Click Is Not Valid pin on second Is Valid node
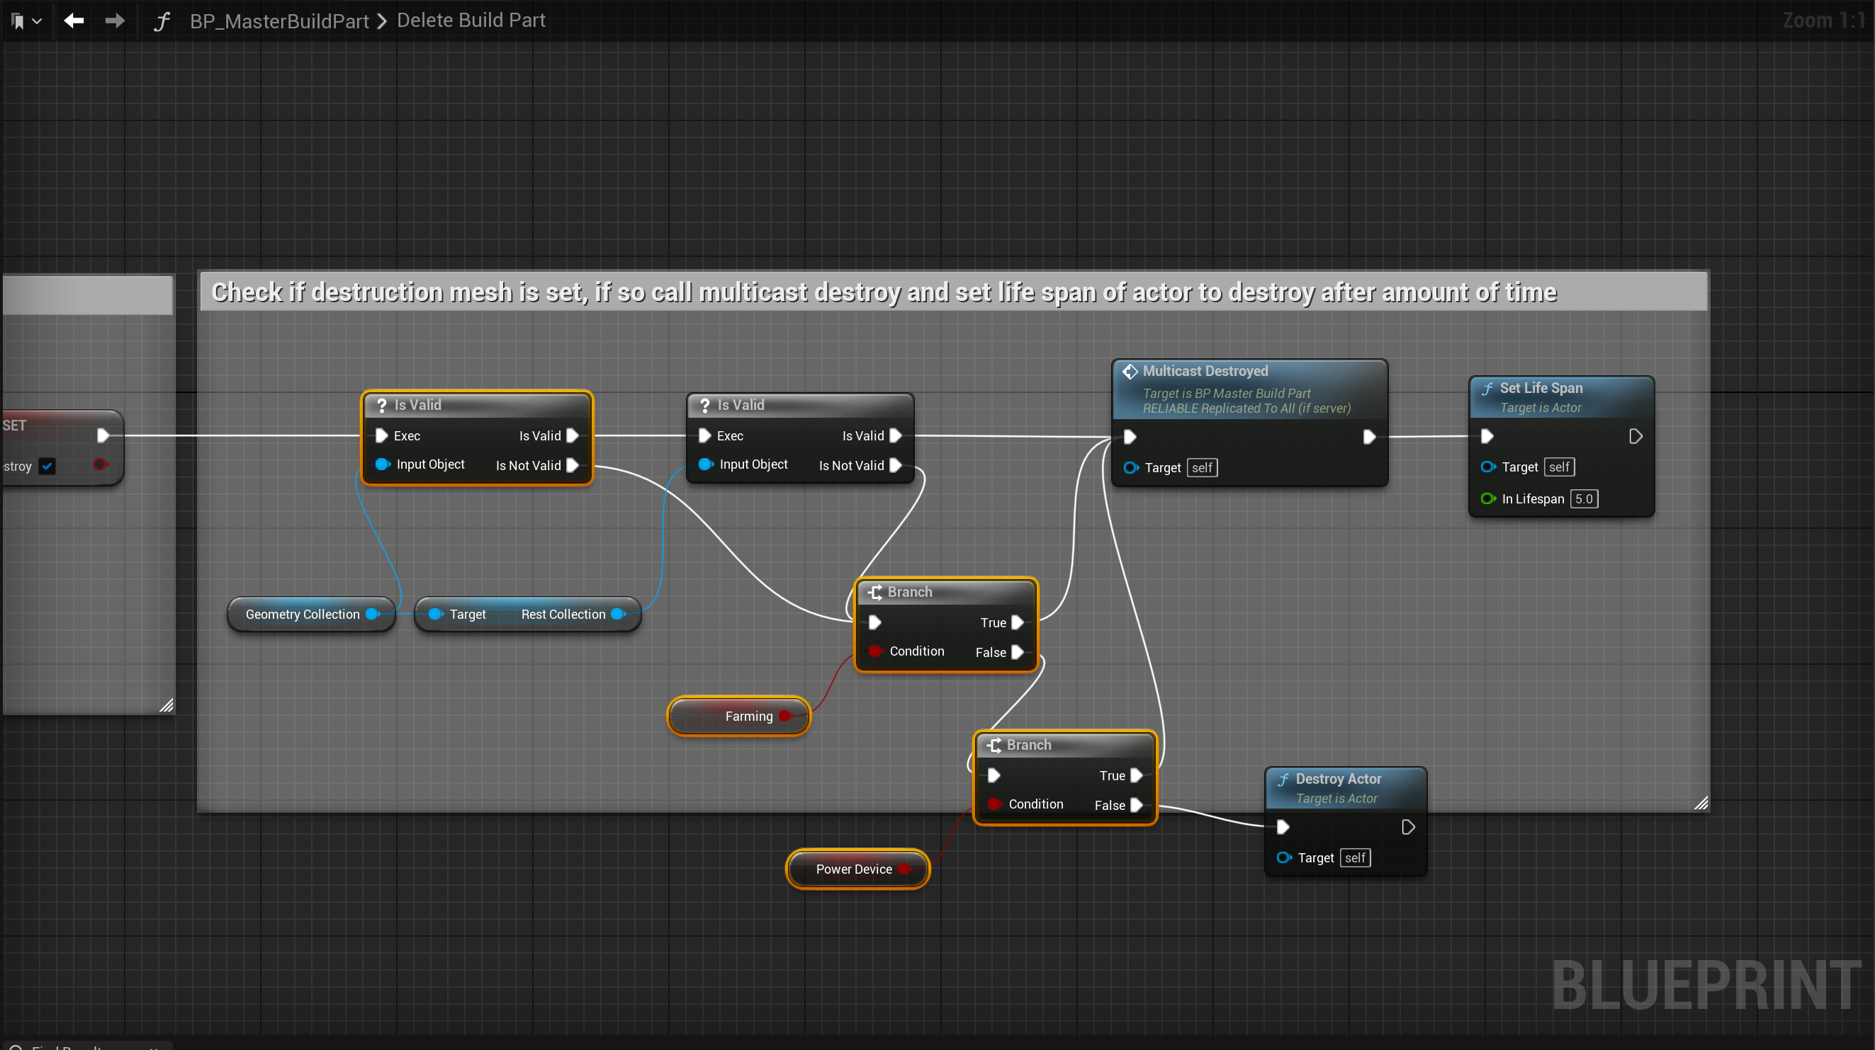Viewport: 1875px width, 1050px height. pos(896,465)
